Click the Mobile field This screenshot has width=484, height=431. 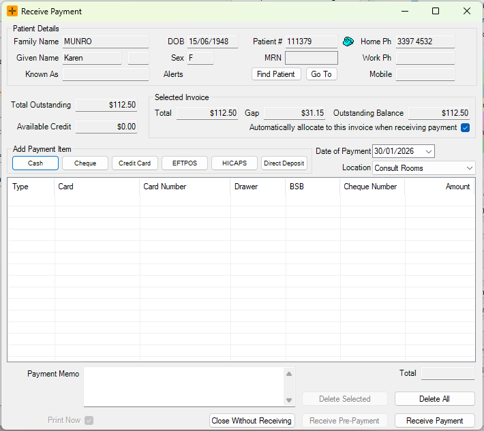(425, 74)
